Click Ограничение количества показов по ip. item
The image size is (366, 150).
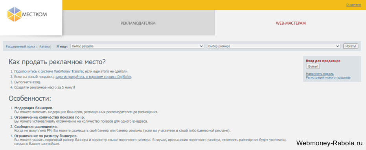(x=50, y=117)
